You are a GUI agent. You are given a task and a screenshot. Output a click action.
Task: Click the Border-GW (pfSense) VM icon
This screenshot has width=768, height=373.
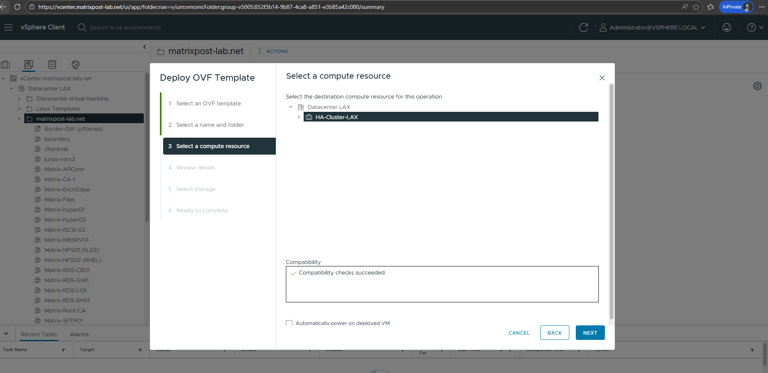pos(38,129)
